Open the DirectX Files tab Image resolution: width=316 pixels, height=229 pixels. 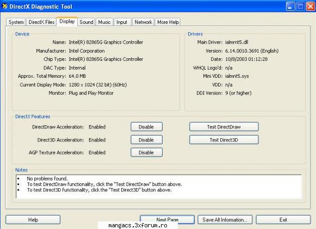pyautogui.click(x=41, y=22)
